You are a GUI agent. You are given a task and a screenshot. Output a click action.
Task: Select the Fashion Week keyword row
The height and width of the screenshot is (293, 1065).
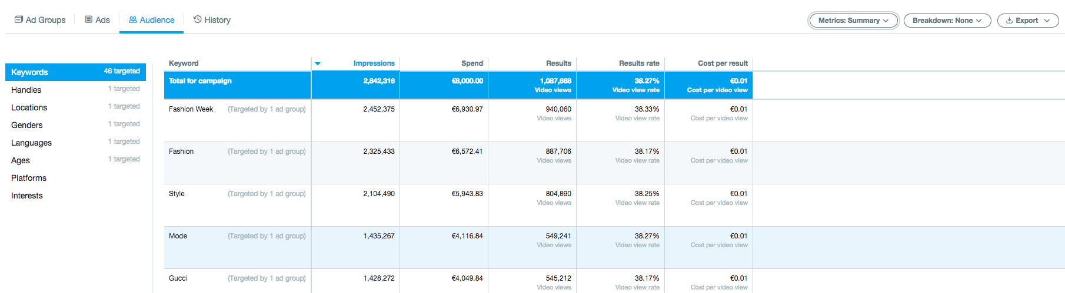click(x=191, y=109)
